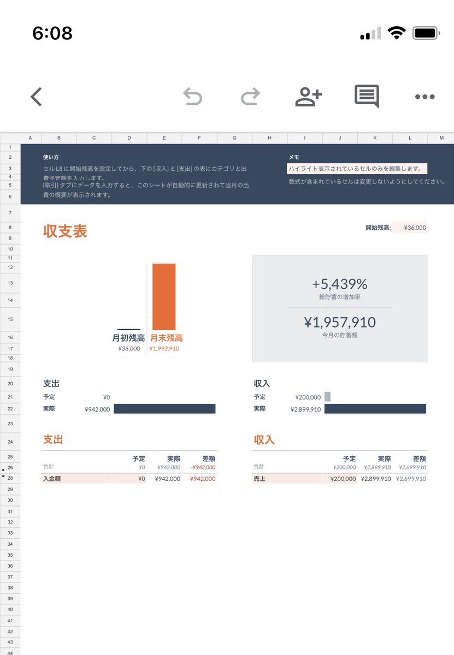Select the orange 支出 table heading
The image size is (454, 655).
(x=53, y=439)
